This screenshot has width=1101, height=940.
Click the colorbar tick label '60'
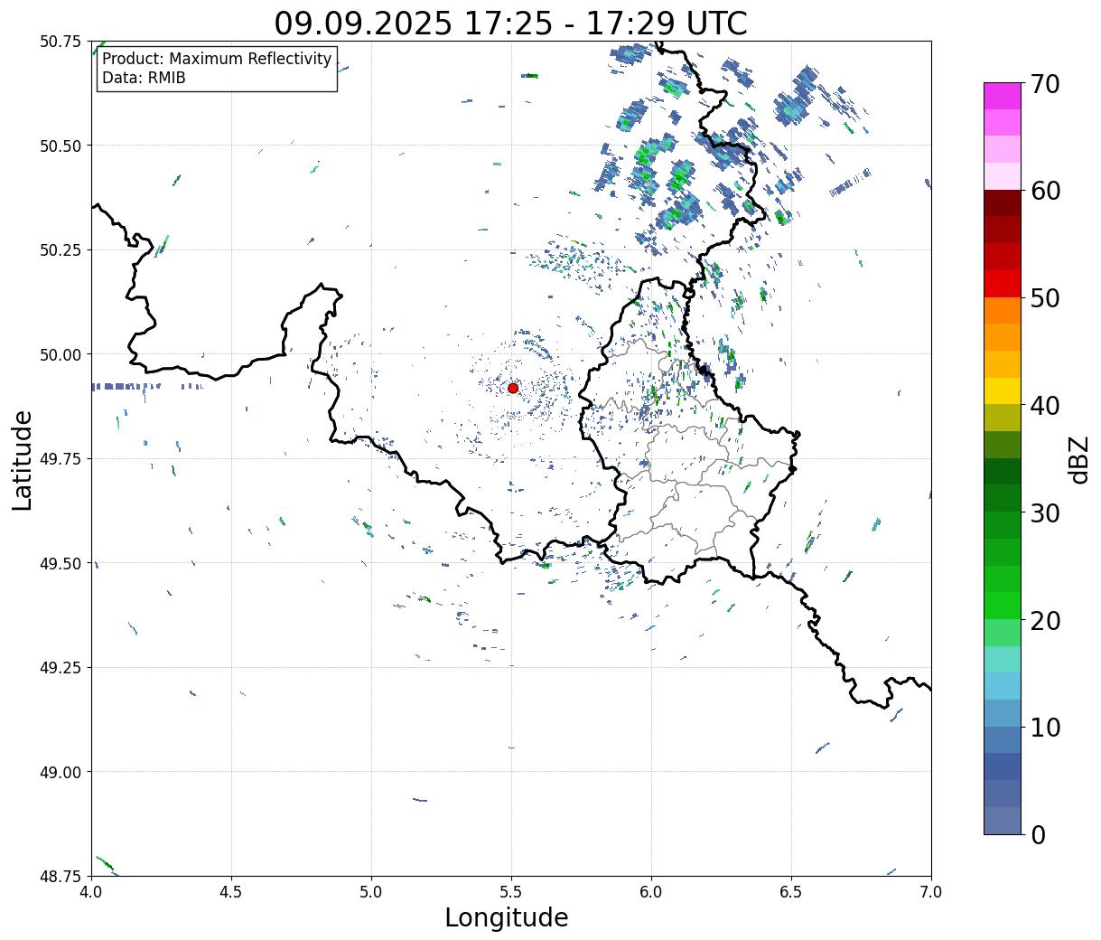1045,191
